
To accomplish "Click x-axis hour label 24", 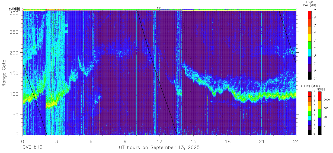I will [x=296, y=141].
